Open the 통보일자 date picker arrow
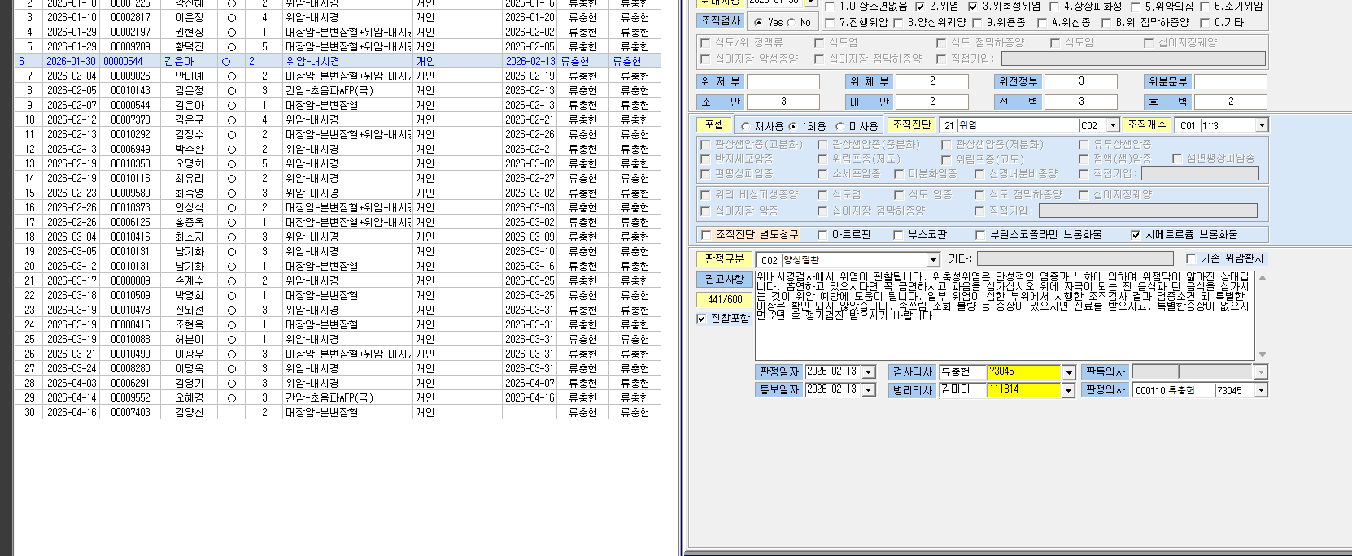This screenshot has width=1352, height=556. click(x=869, y=390)
